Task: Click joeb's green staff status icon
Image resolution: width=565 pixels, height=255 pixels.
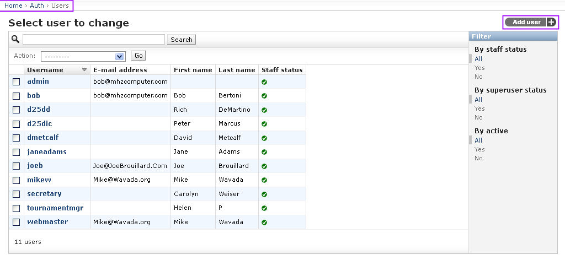Action: click(264, 166)
